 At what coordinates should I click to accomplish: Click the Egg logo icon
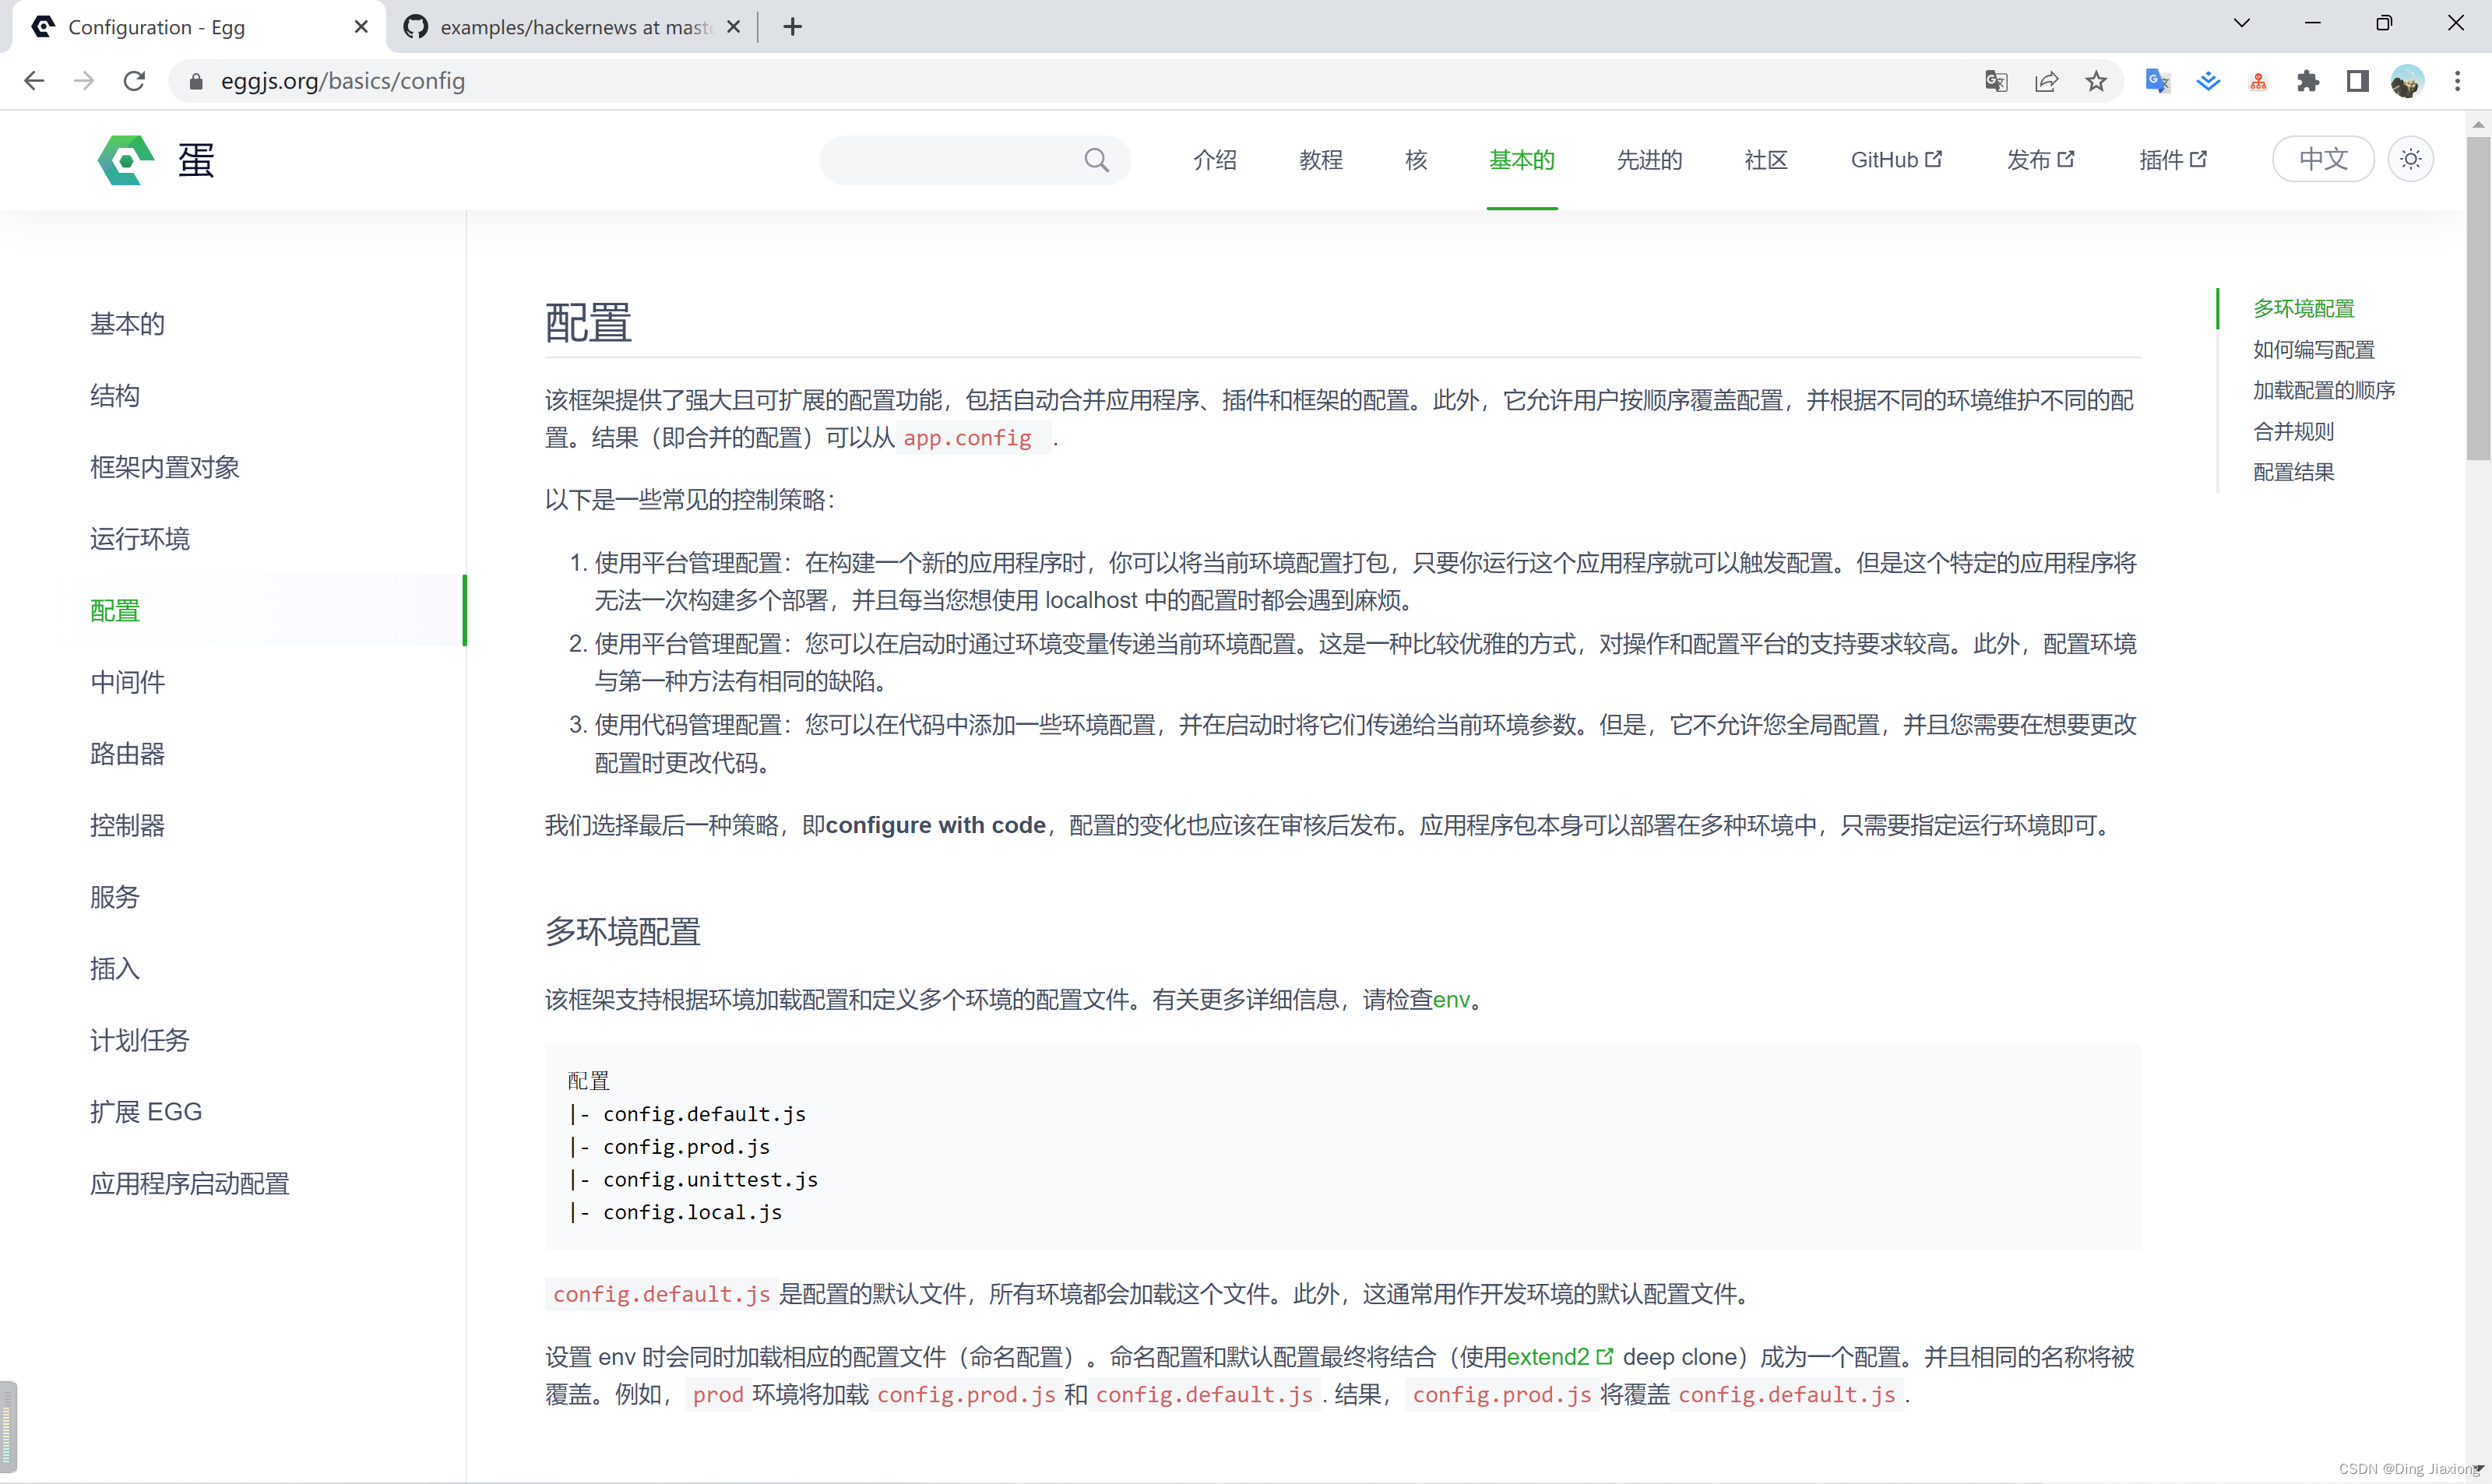pyautogui.click(x=126, y=160)
